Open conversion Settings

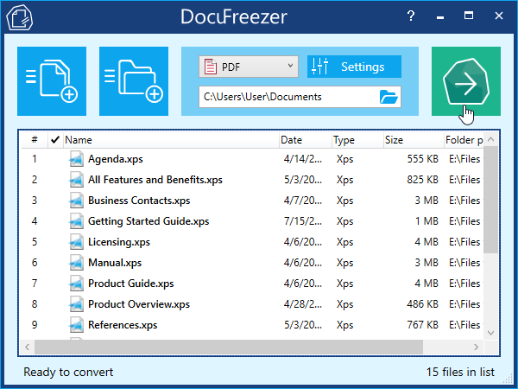[354, 67]
